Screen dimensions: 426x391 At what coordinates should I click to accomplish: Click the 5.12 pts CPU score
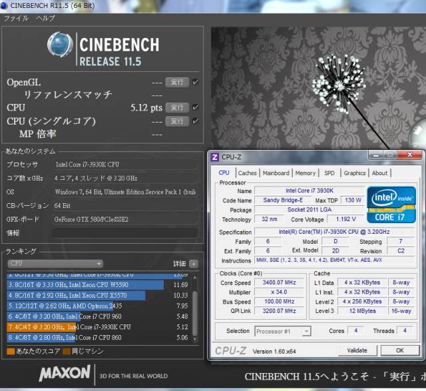(x=146, y=108)
